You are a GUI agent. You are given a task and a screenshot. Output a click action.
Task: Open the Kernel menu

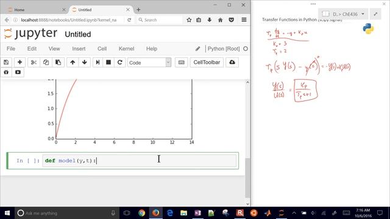point(126,49)
